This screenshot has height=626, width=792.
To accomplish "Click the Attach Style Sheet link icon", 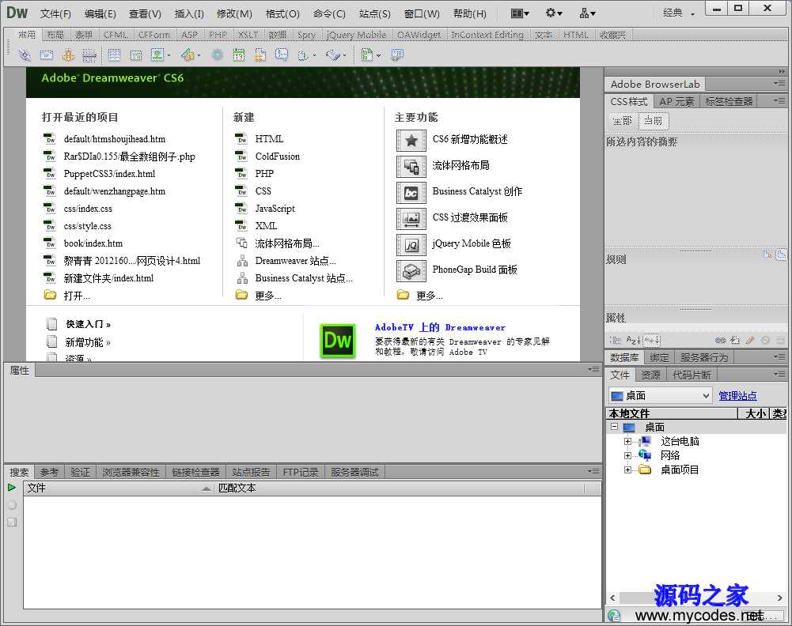I will tap(720, 341).
